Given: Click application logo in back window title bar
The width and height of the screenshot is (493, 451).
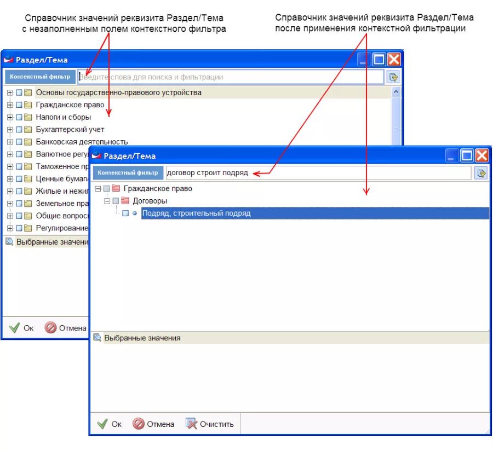Looking at the screenshot, I should click(x=8, y=59).
